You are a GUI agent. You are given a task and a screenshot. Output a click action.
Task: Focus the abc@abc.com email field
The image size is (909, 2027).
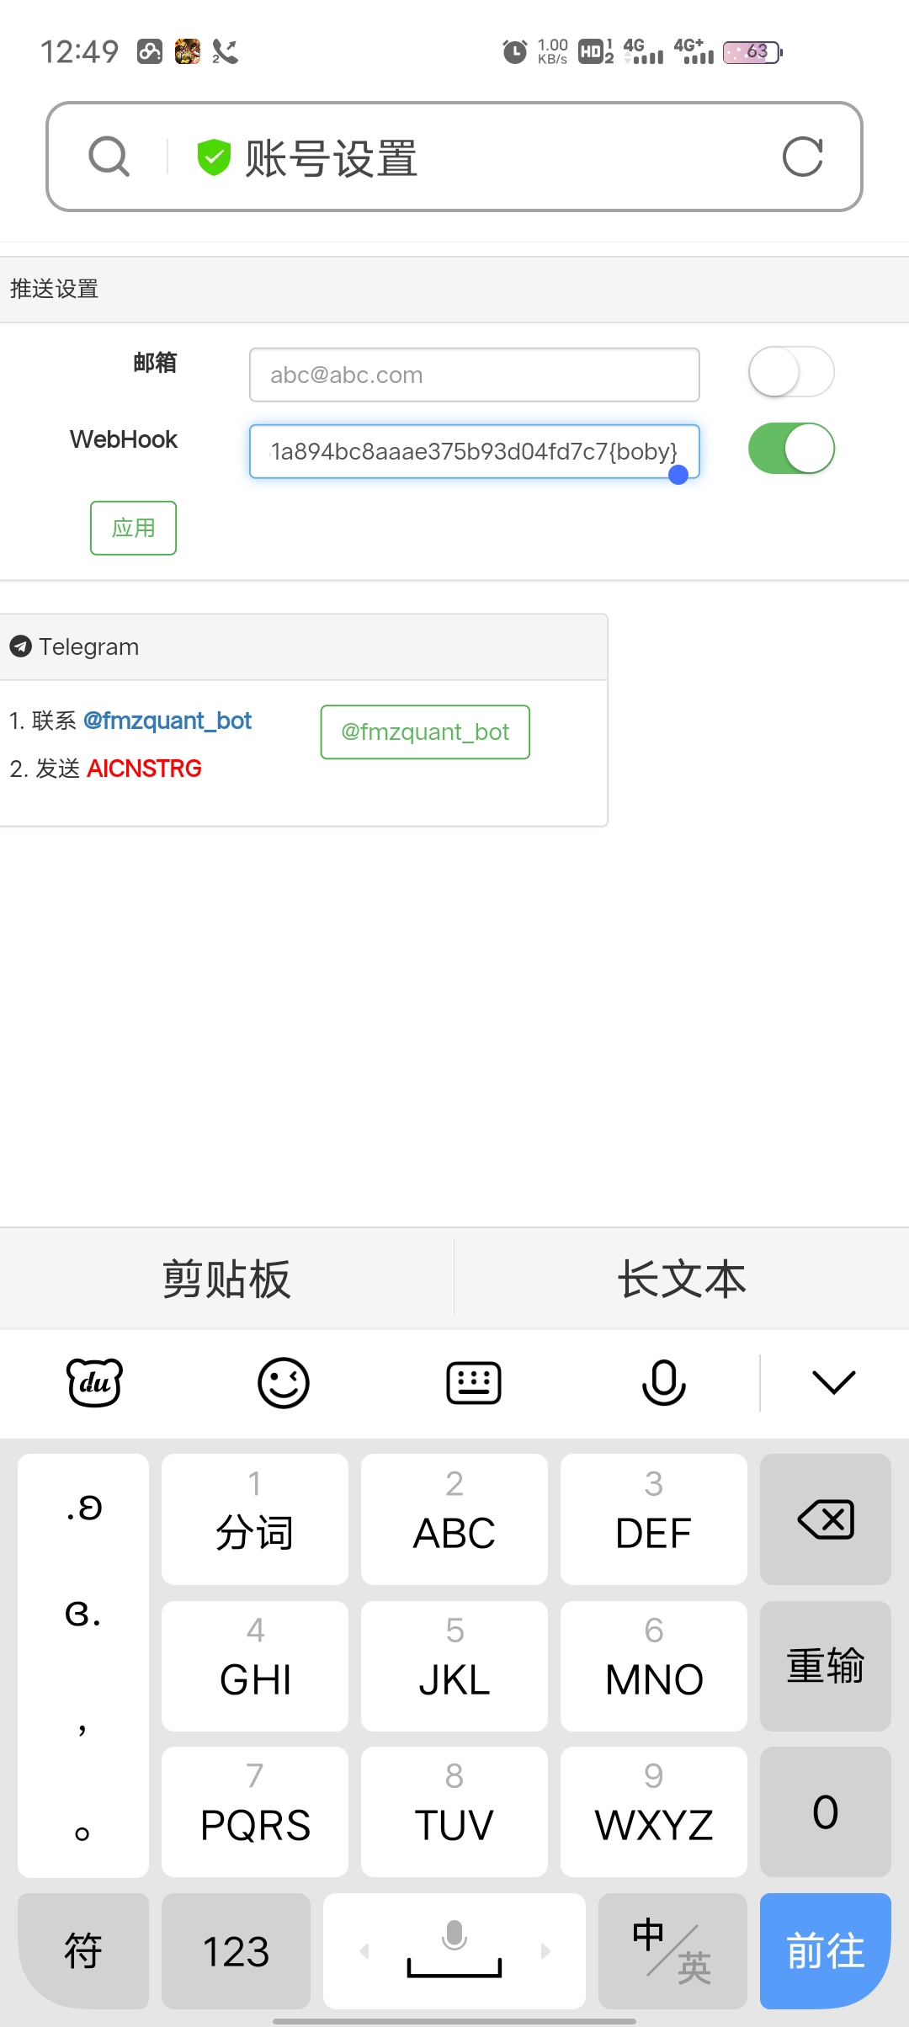[474, 375]
